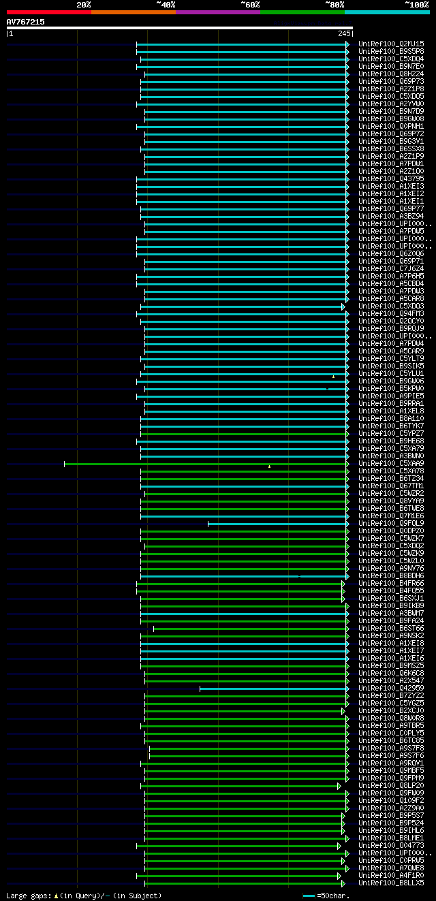Open hit UniRef100_Q8H224
The image size is (436, 901).
click(391, 74)
